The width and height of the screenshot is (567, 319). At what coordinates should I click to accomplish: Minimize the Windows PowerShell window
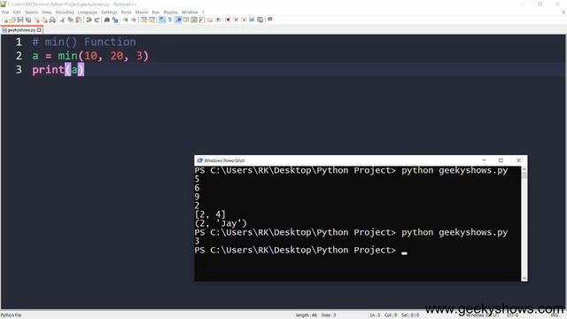pyautogui.click(x=484, y=160)
